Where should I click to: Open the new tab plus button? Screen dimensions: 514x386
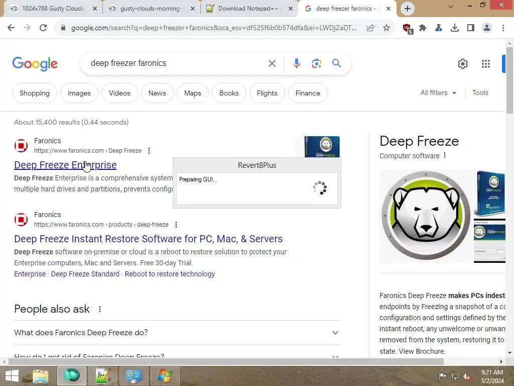click(x=408, y=9)
